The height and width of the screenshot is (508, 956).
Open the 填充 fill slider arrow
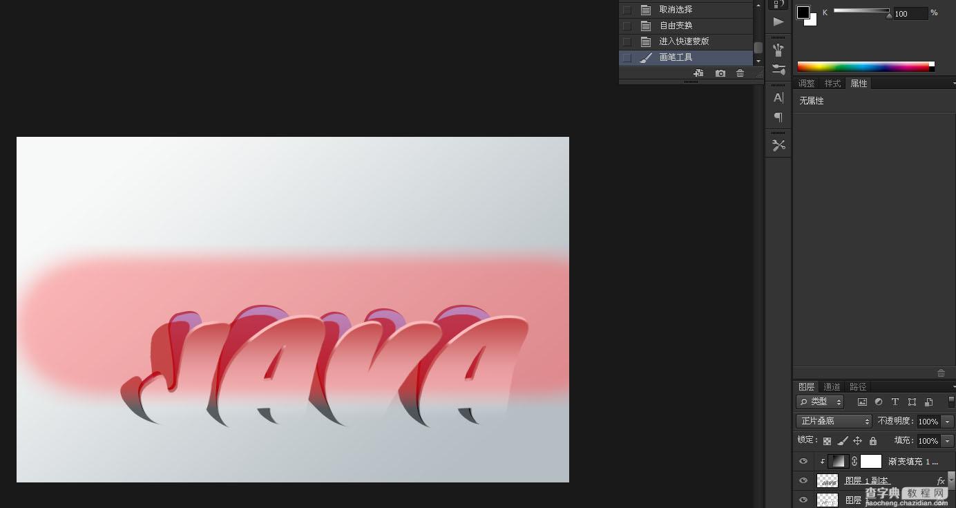[x=948, y=441]
